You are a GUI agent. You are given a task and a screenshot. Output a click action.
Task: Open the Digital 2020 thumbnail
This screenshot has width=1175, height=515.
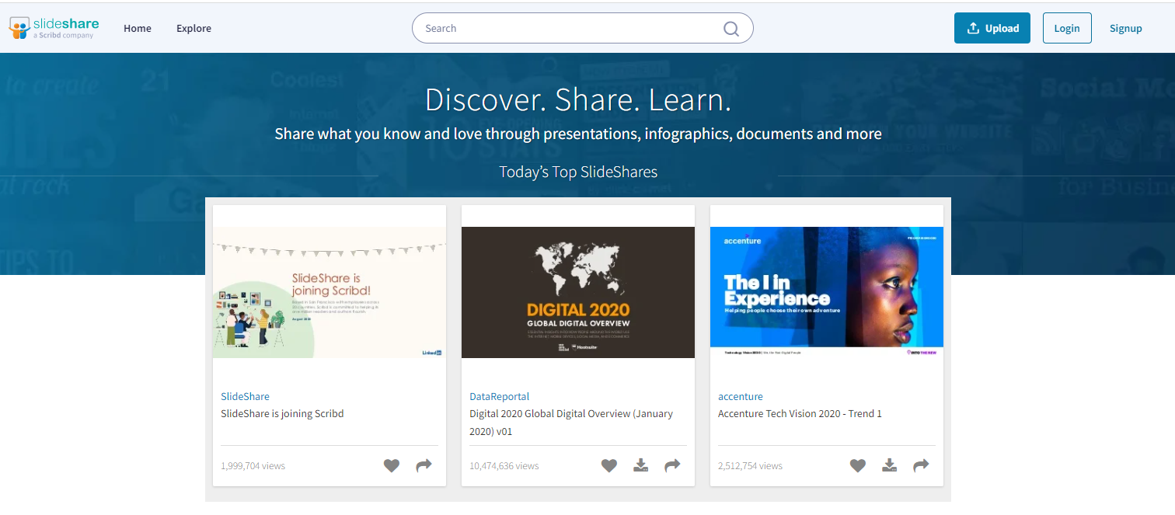tap(578, 292)
